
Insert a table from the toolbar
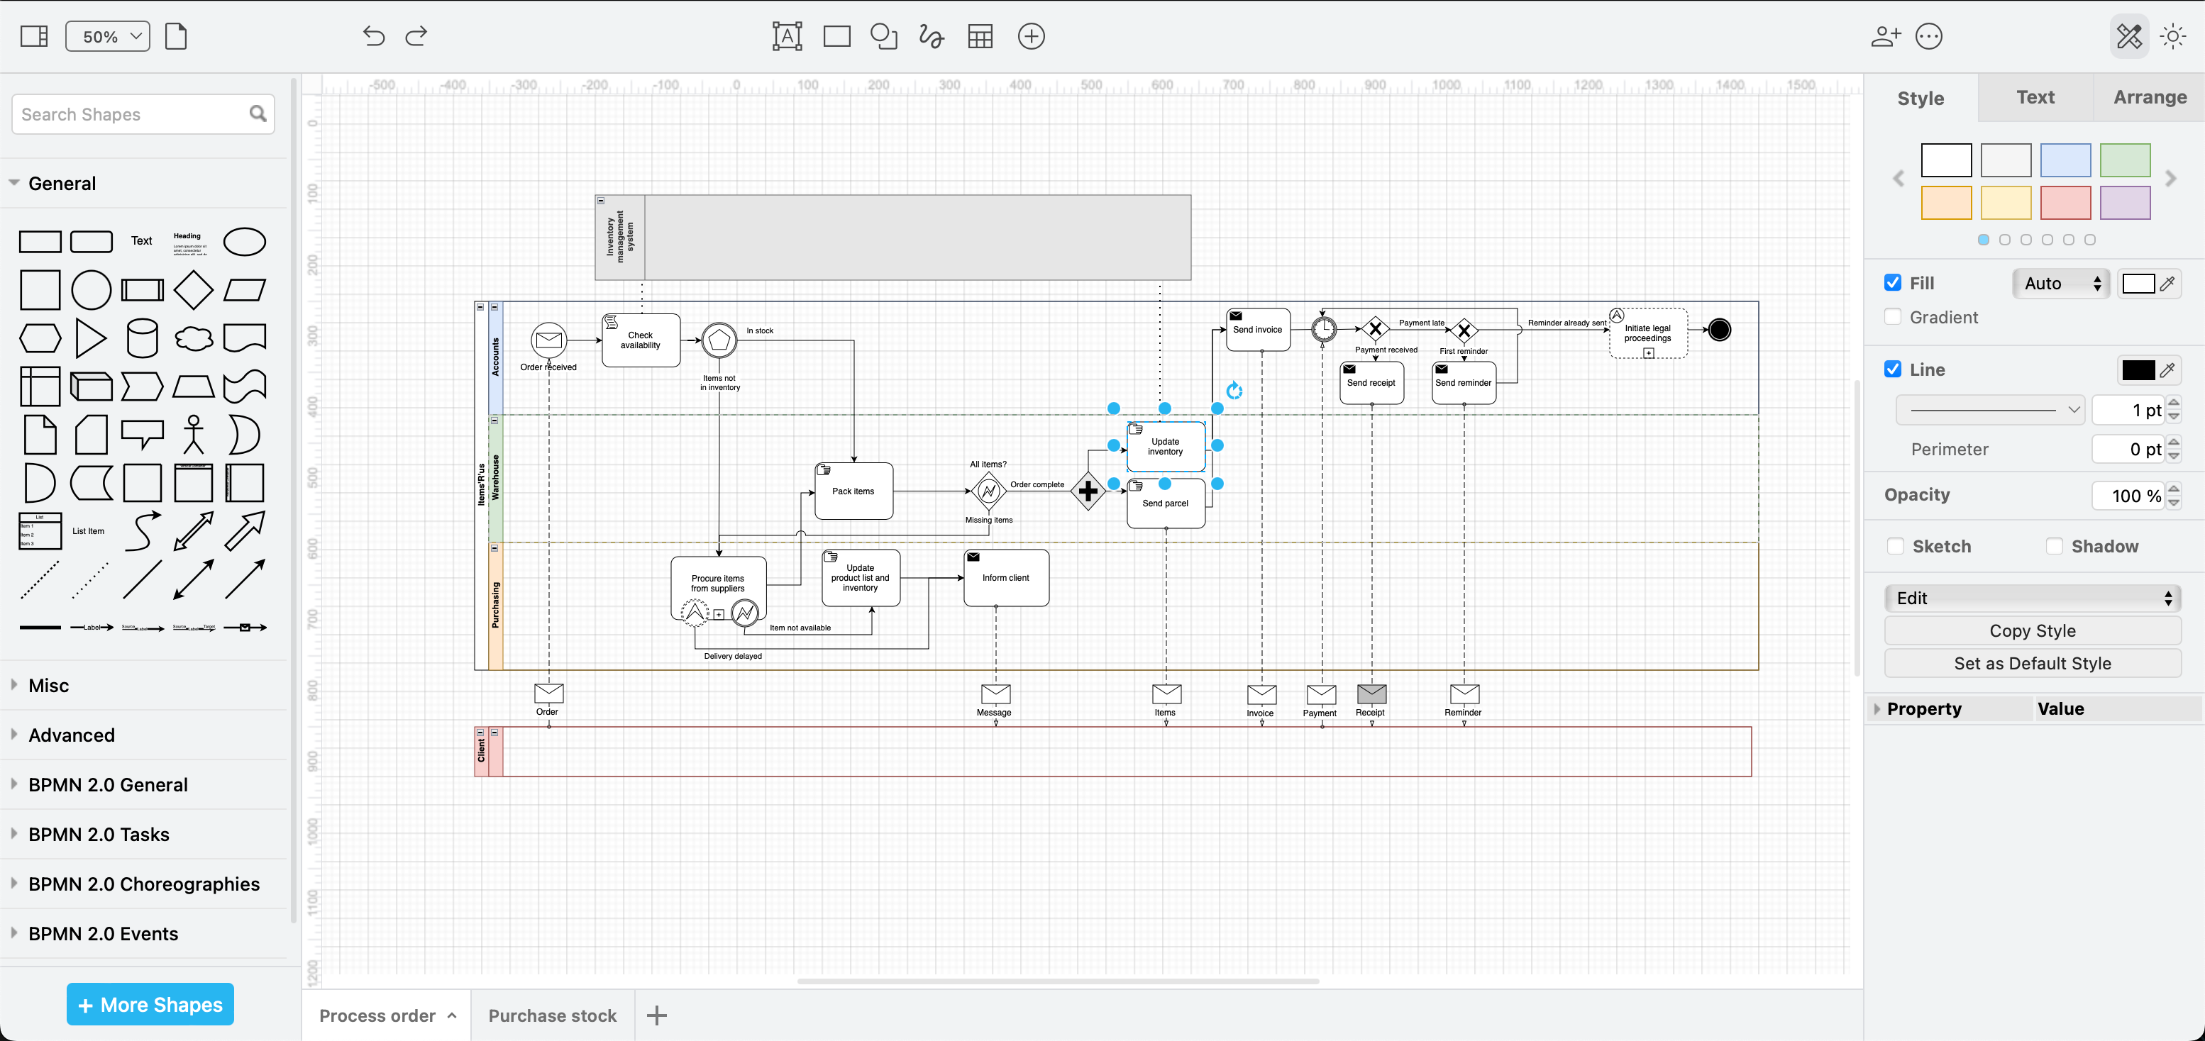pyautogui.click(x=979, y=36)
